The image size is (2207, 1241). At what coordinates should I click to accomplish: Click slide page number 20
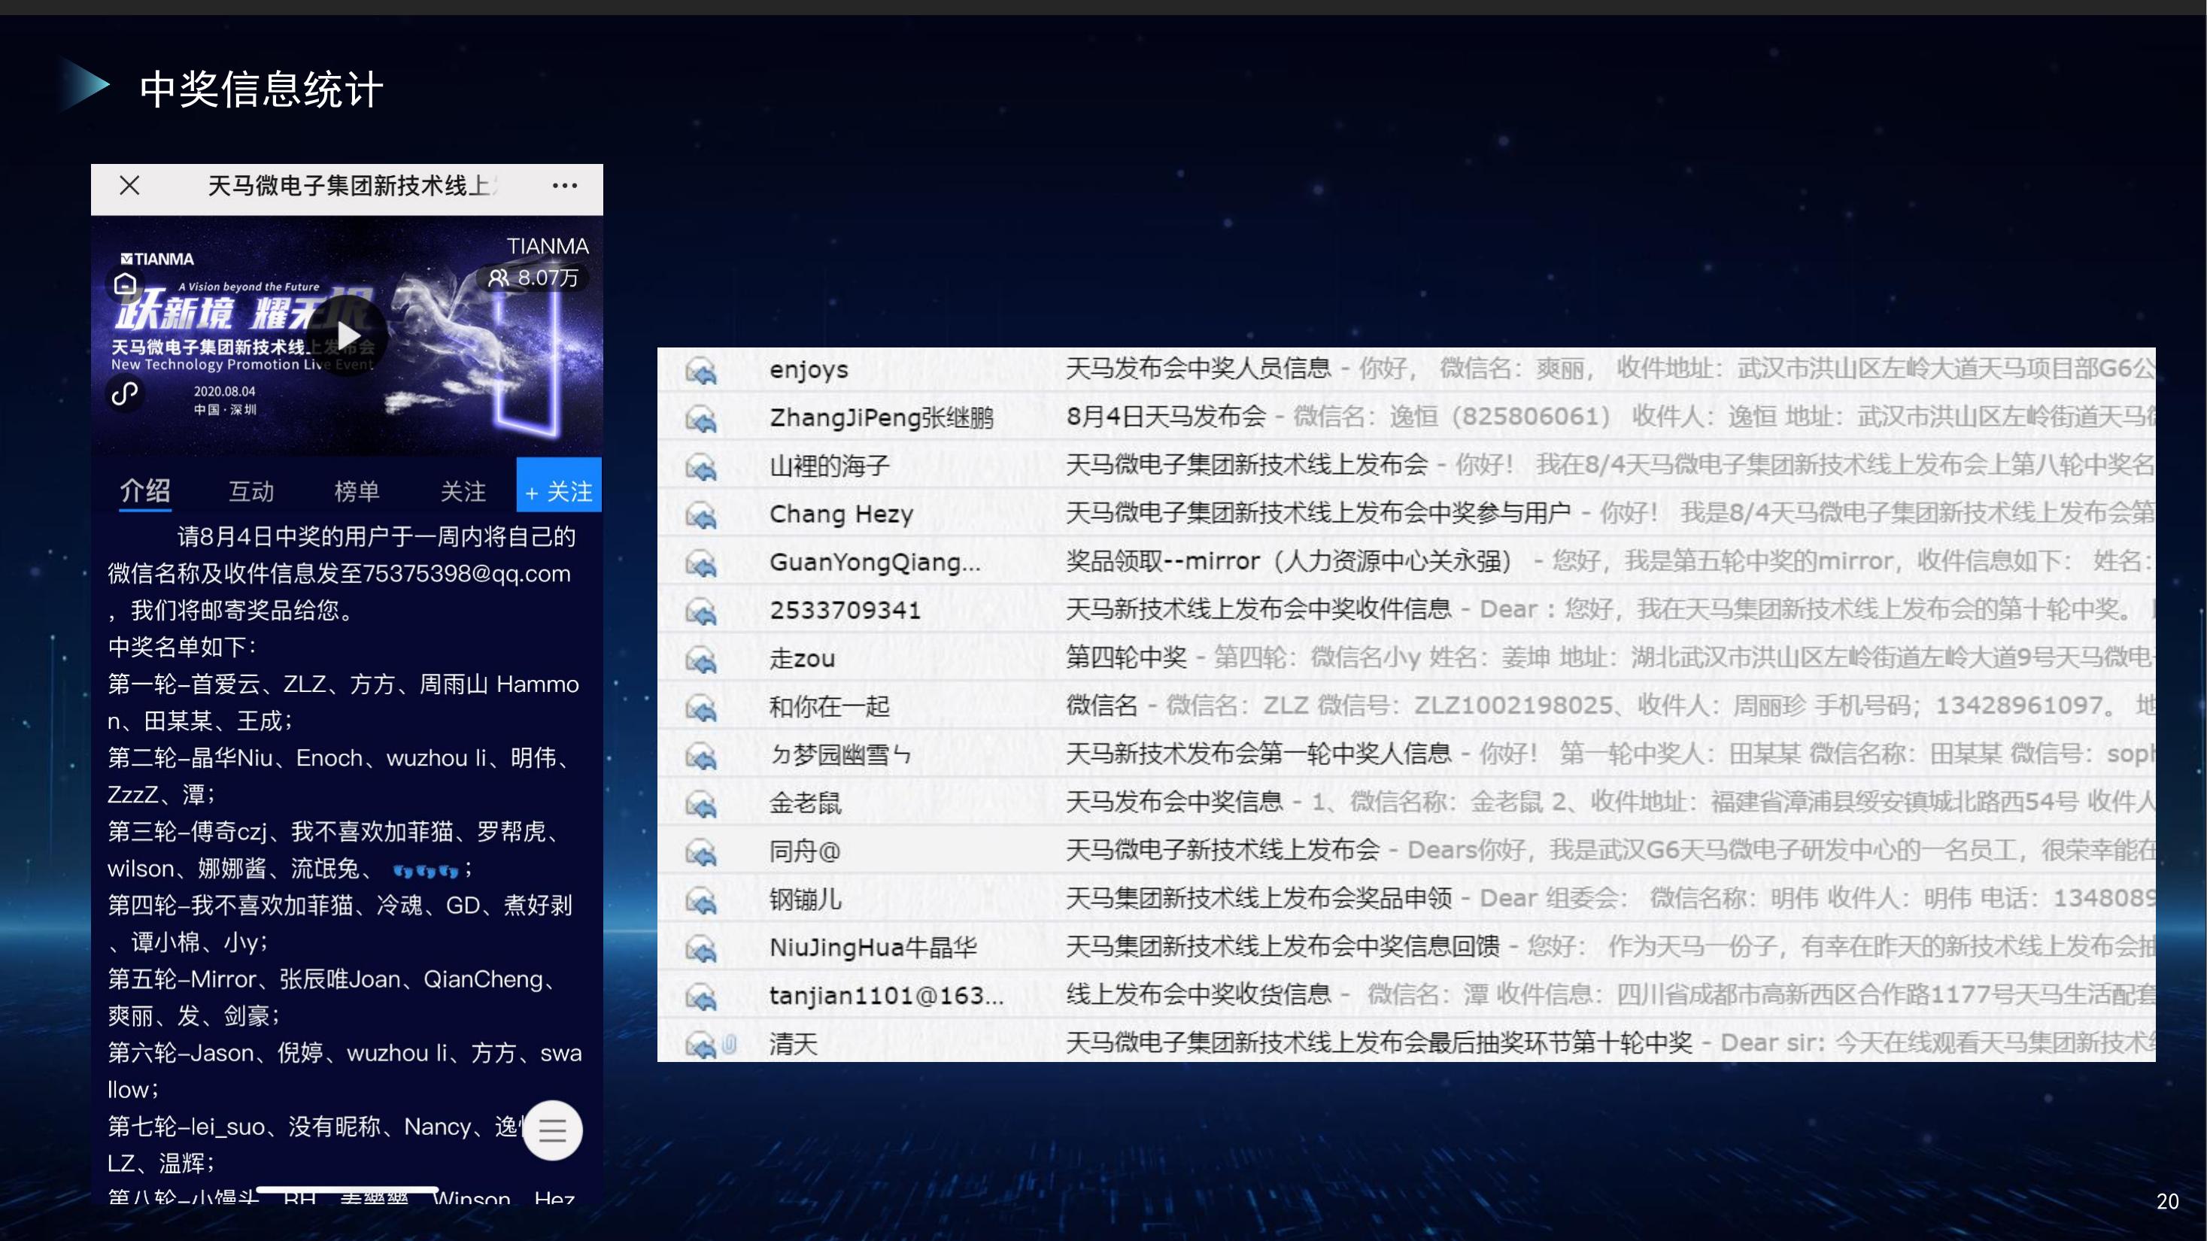pos(2168,1202)
